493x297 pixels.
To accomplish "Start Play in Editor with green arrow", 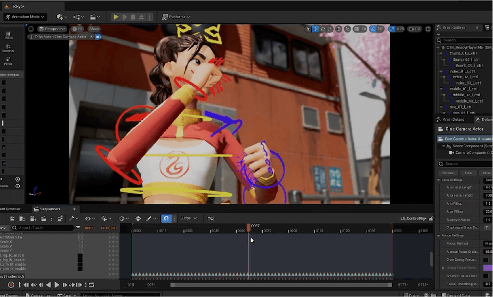I will click(116, 17).
